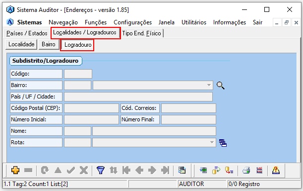Open the Janela menu
This screenshot has width=303, height=191.
click(167, 22)
